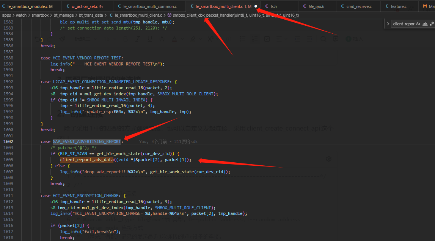
Task: Open the 'apps' breadcrumb segment
Action: tap(6, 15)
